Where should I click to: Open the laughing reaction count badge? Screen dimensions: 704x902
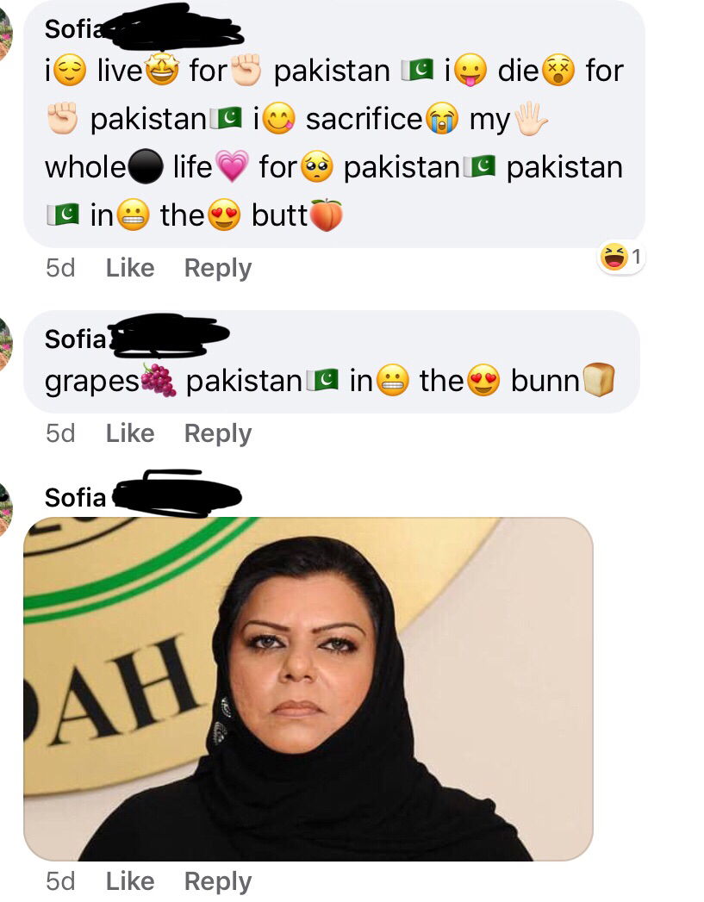coord(620,257)
